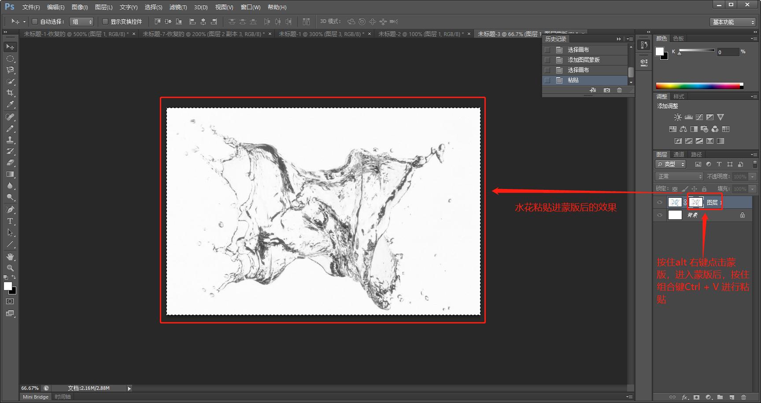Open the Essentials workspace dropdown
Viewport: 761px width, 403px height.
point(733,22)
